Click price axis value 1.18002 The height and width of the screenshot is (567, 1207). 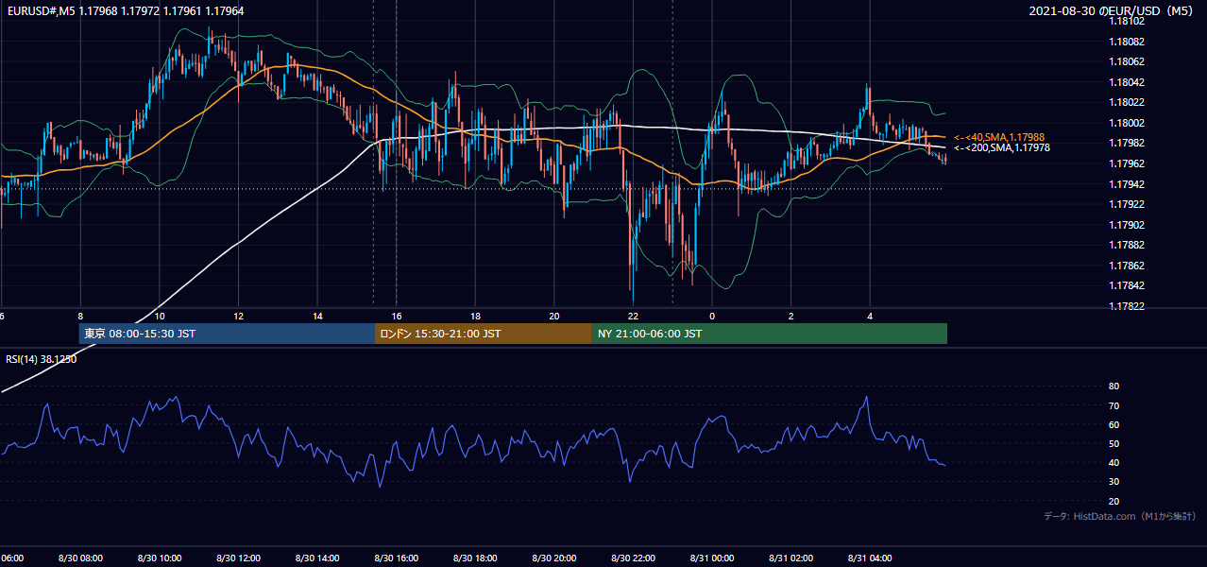coord(1127,123)
